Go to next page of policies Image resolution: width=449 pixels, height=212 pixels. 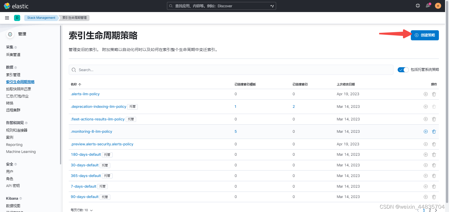point(436,210)
